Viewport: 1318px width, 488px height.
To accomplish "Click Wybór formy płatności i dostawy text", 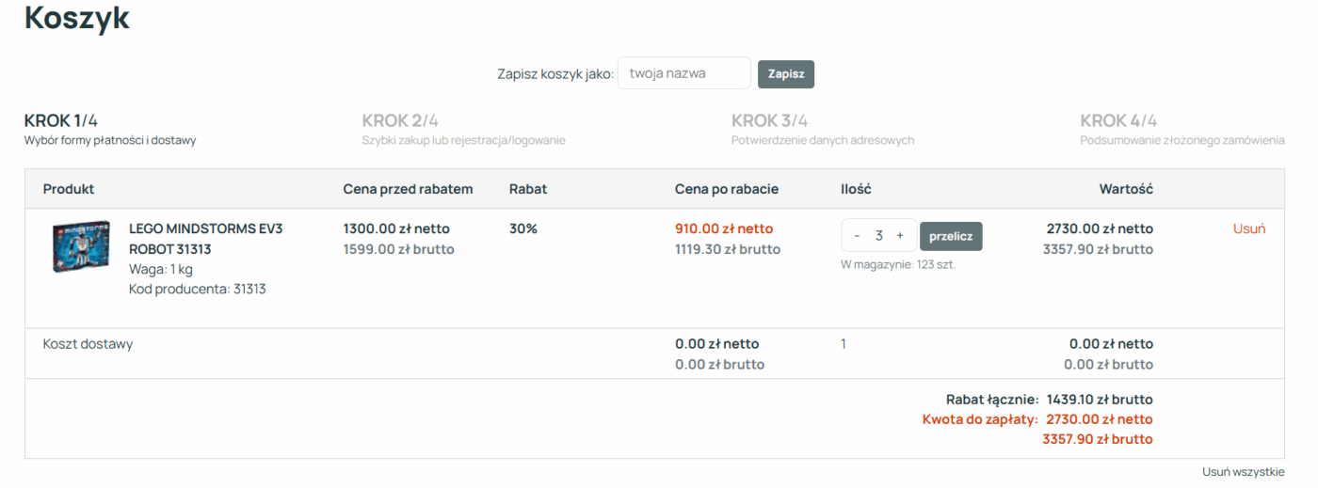I will tap(110, 140).
